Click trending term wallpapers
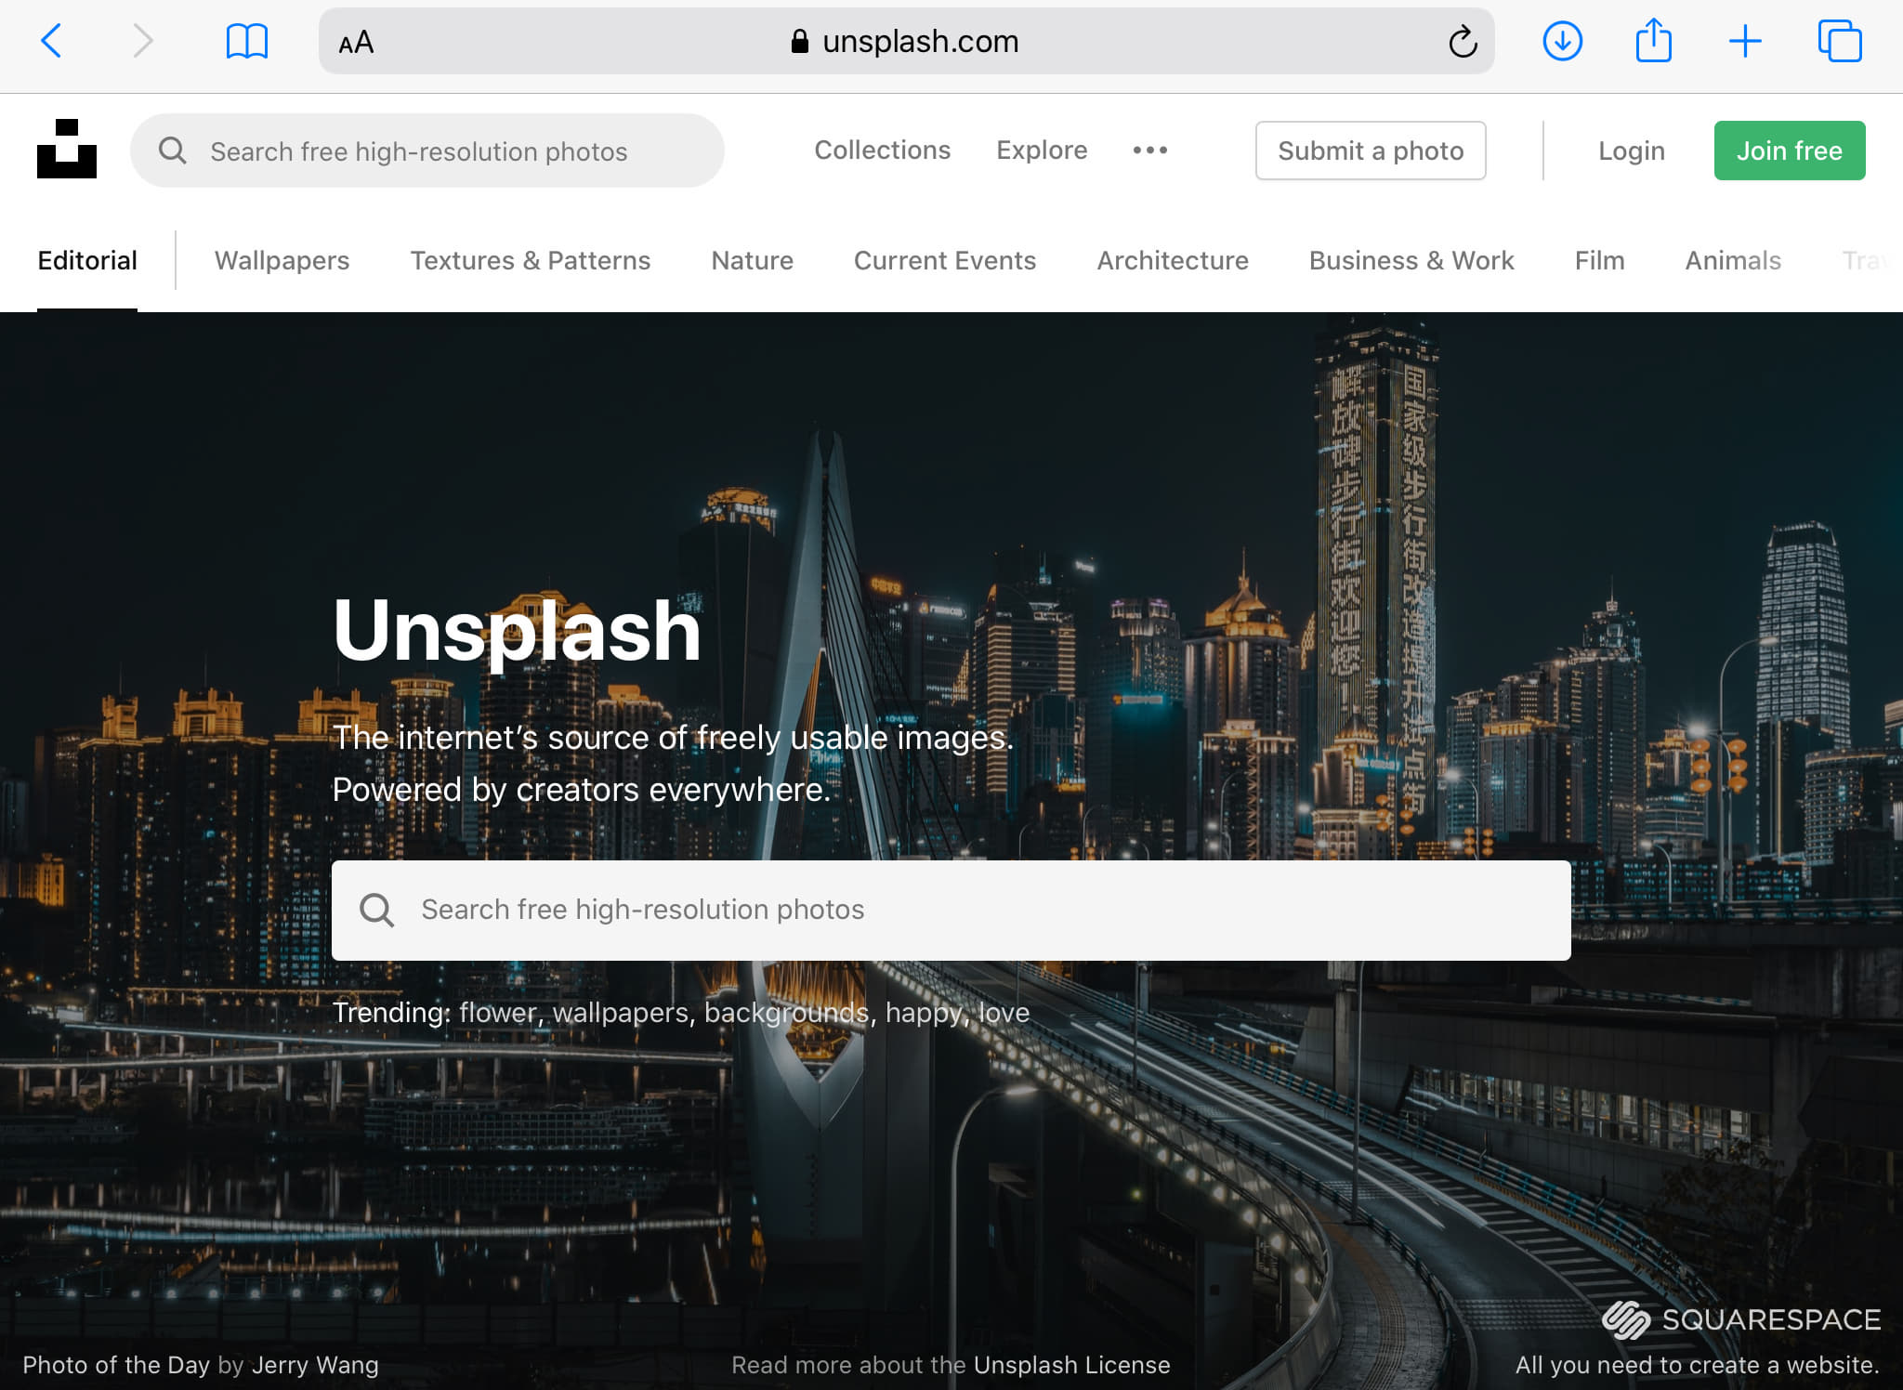This screenshot has height=1390, width=1903. point(620,1012)
